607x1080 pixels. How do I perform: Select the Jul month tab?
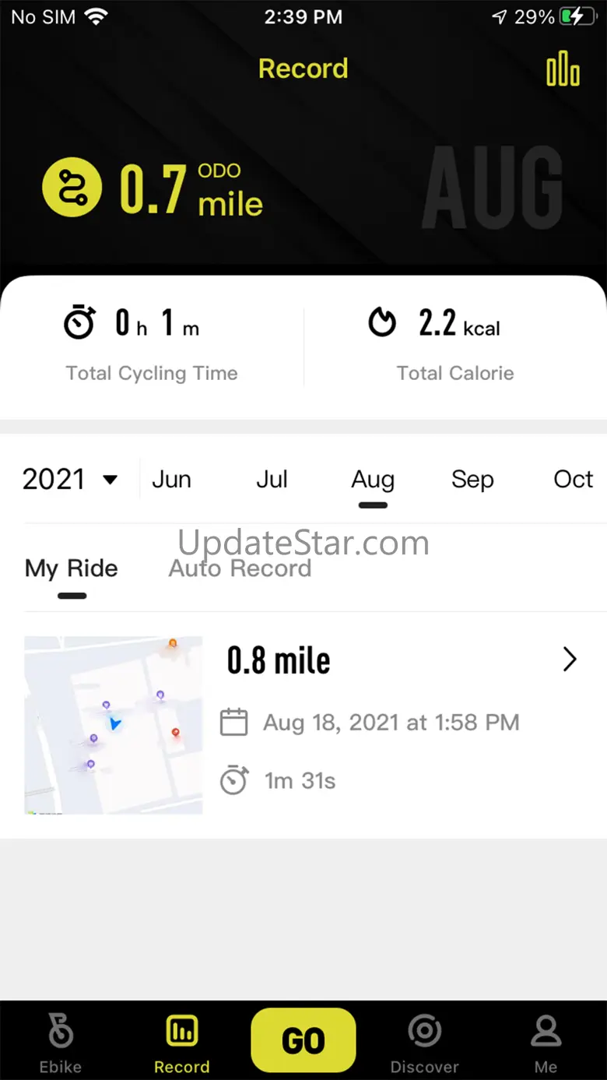pos(272,479)
